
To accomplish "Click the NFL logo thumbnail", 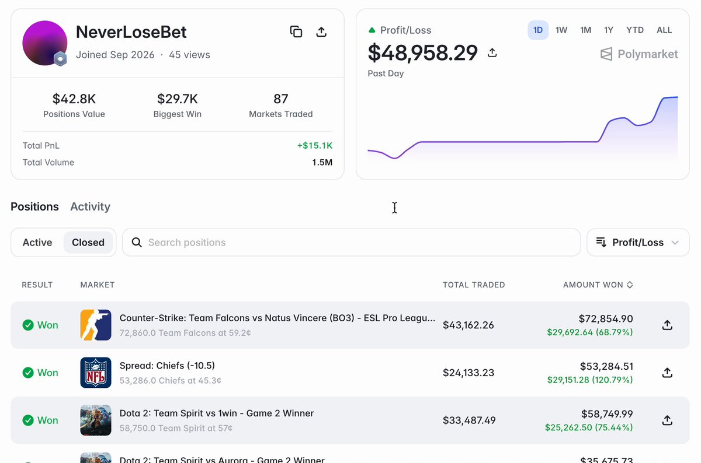I will click(96, 373).
